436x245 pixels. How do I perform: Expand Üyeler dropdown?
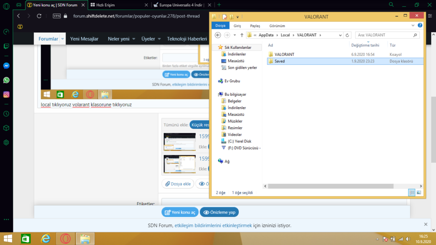[159, 39]
